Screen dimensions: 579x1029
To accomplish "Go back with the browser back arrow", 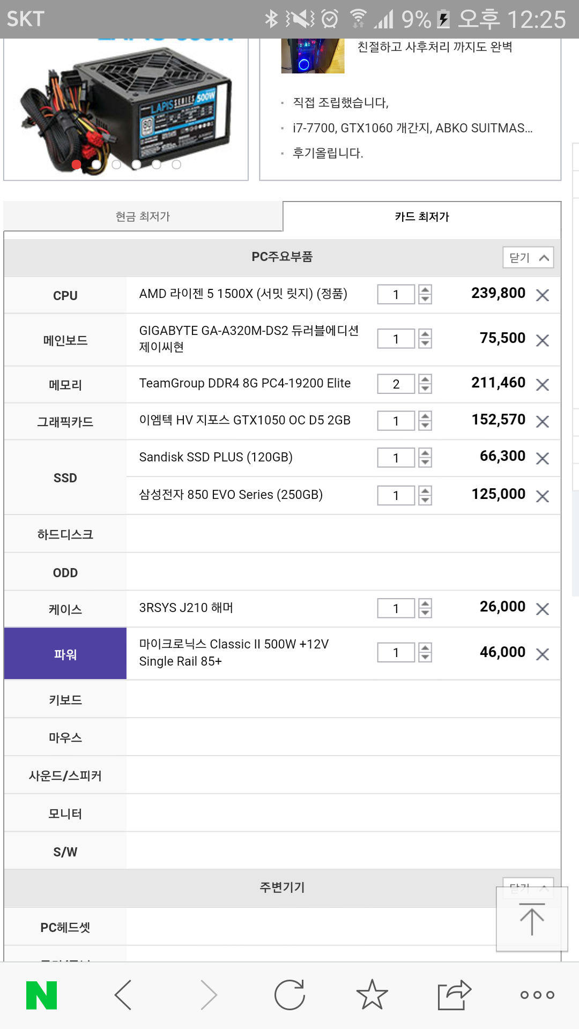I will click(123, 995).
